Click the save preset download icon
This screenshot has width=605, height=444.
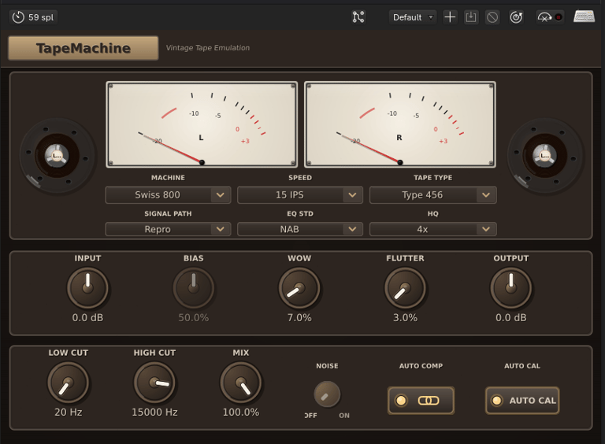[x=471, y=17]
